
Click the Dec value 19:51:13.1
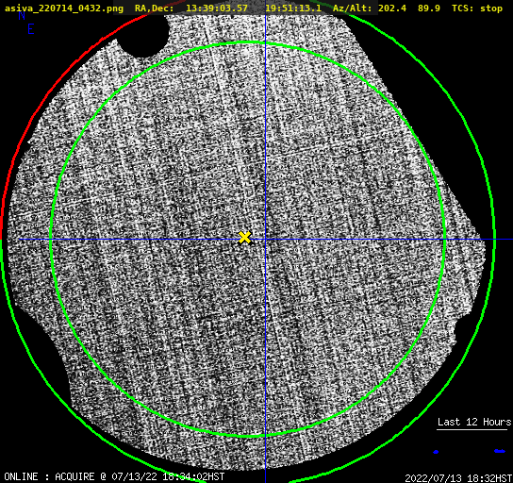tap(293, 8)
